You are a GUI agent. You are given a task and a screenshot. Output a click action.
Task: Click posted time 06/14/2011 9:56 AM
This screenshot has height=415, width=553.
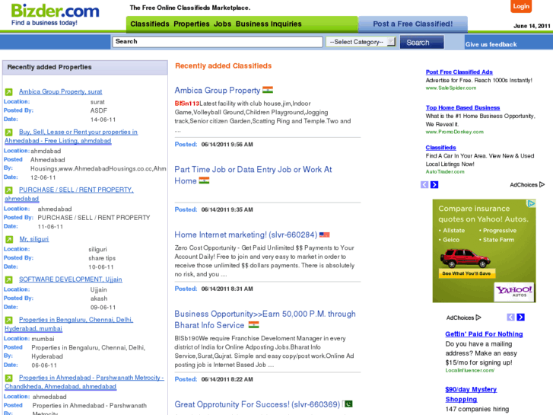point(227,145)
